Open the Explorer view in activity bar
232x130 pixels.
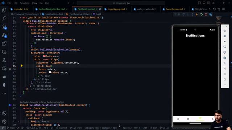click(4, 10)
